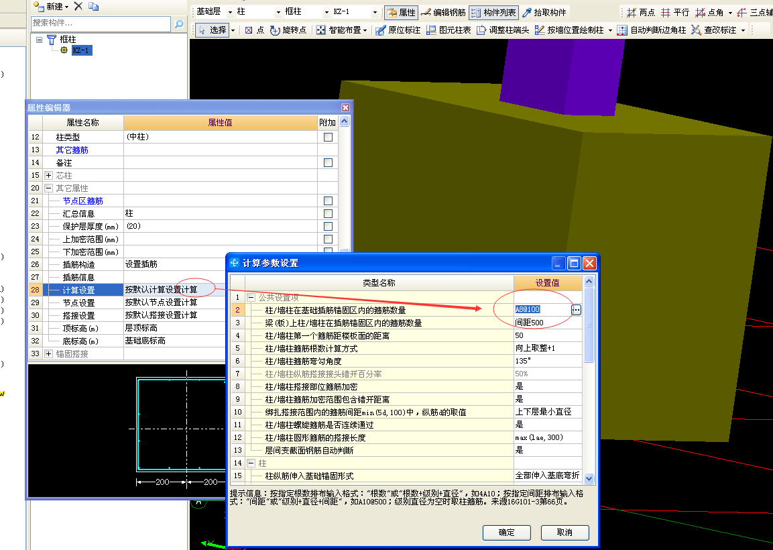The image size is (773, 550).
Task: Open 基础层 floor dropdown
Action: pyautogui.click(x=230, y=12)
